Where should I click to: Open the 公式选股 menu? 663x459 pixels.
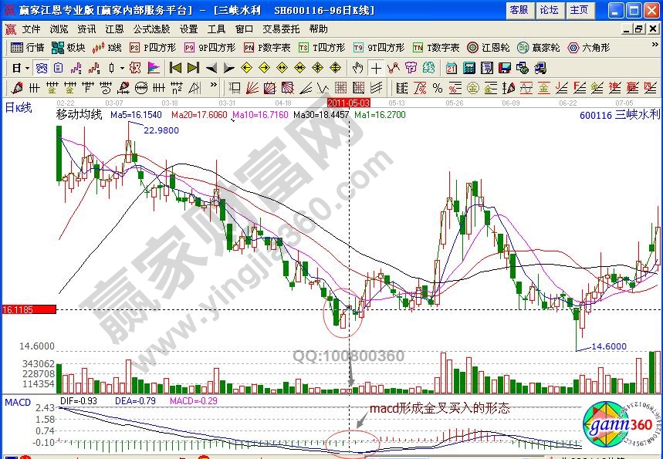[x=151, y=29]
